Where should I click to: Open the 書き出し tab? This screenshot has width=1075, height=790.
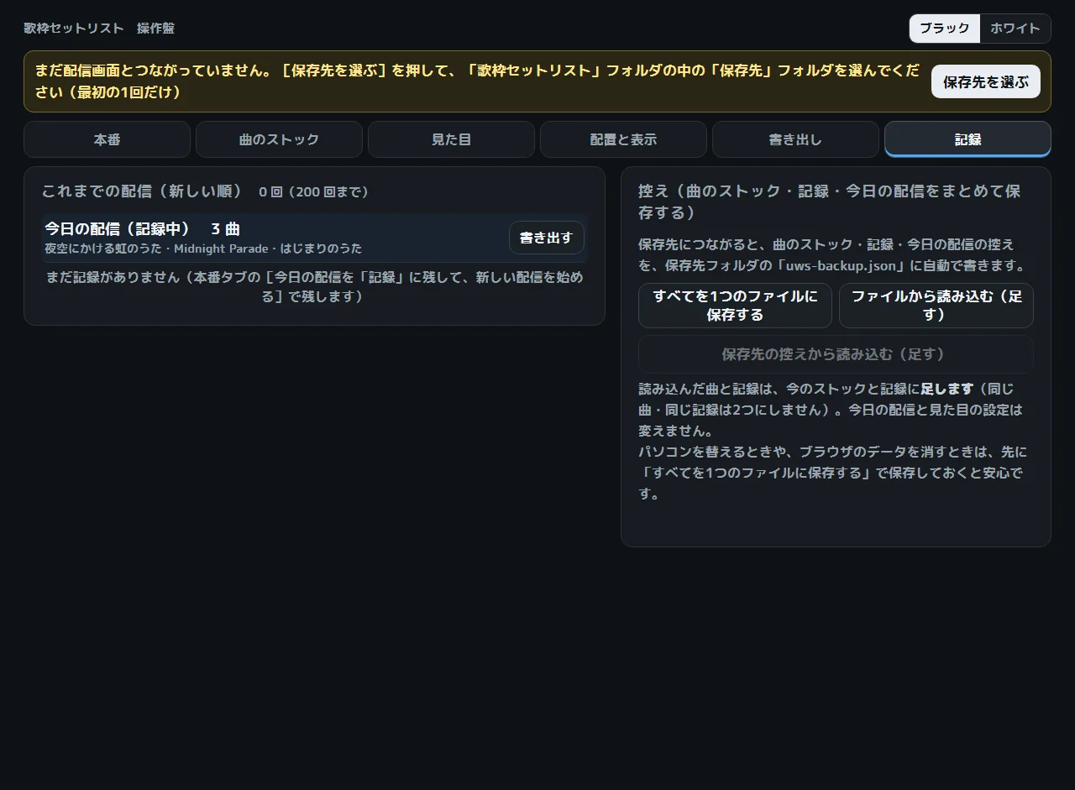tap(796, 139)
